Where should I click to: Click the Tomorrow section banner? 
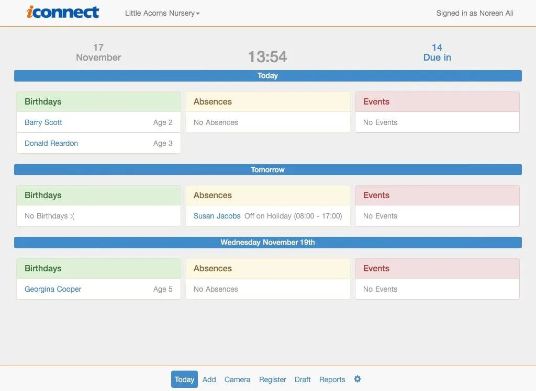[x=267, y=169]
